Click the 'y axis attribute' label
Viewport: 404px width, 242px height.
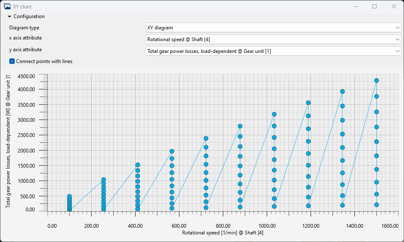[25, 50]
